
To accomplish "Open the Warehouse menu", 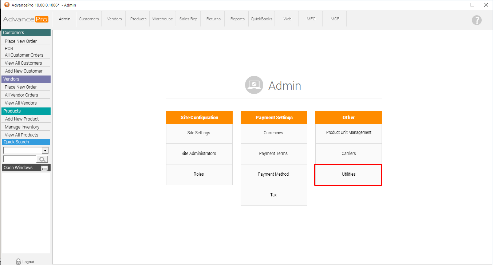I will tap(162, 19).
